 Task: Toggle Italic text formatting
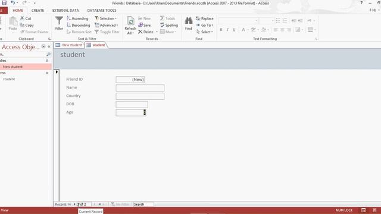click(x=227, y=30)
